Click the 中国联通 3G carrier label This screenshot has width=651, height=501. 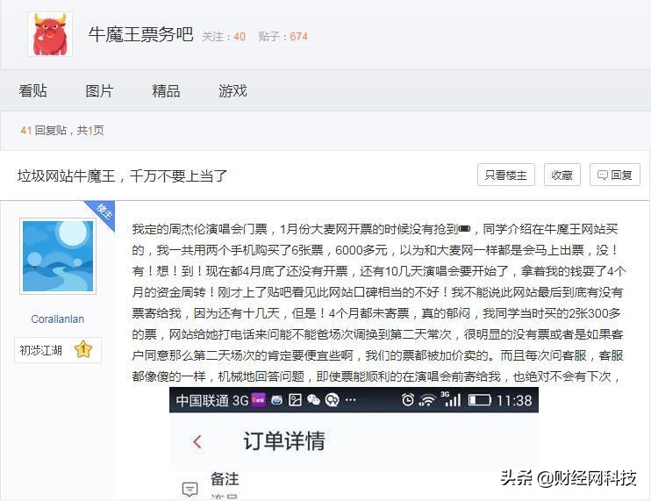[x=212, y=400]
